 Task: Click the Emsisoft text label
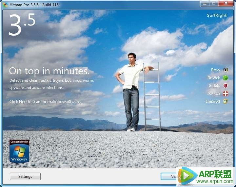click(213, 101)
